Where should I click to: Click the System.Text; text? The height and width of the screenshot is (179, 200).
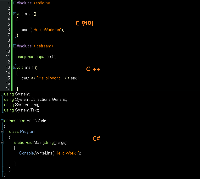[27, 110]
